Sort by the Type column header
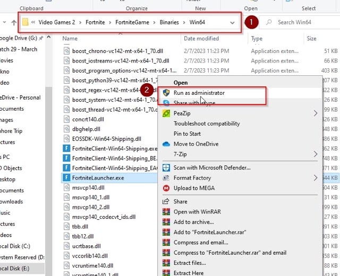 257,39
